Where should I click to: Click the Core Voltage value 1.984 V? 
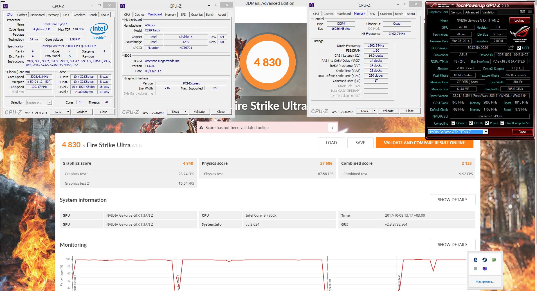(x=75, y=39)
